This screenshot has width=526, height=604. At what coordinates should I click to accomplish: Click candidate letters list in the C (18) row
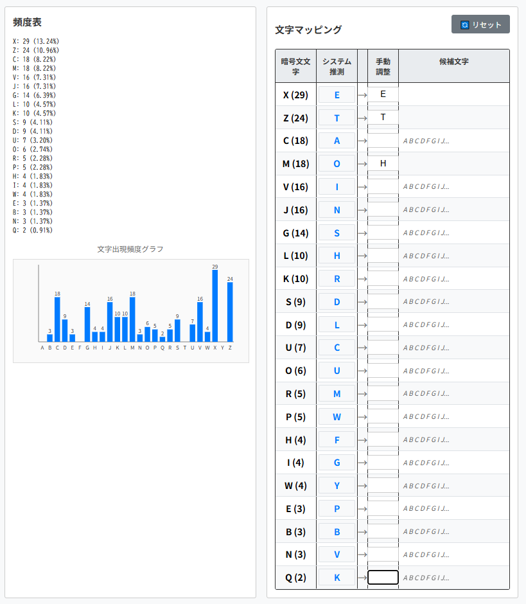coord(426,141)
